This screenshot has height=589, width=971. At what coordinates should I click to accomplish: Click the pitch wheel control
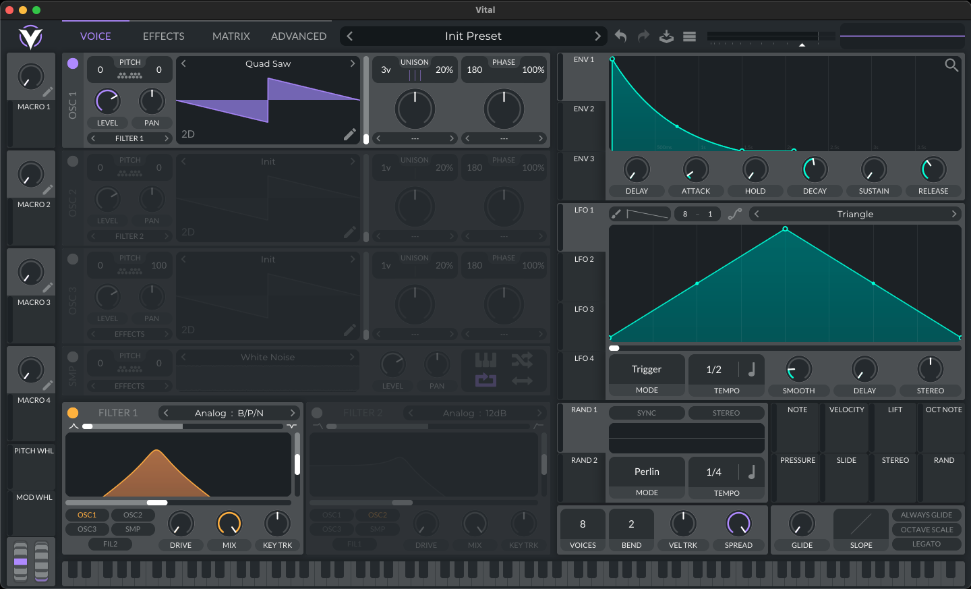pos(21,561)
